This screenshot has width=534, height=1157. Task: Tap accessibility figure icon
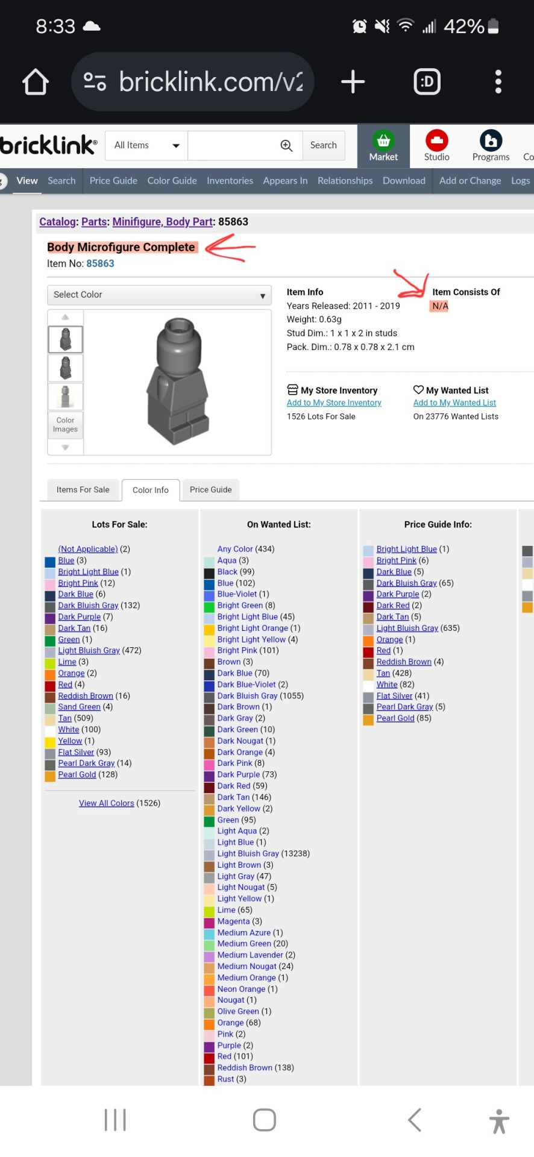point(499,1121)
